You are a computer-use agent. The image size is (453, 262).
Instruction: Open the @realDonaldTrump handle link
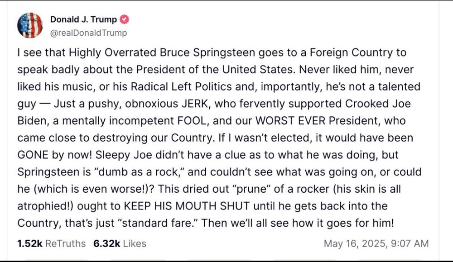[88, 33]
